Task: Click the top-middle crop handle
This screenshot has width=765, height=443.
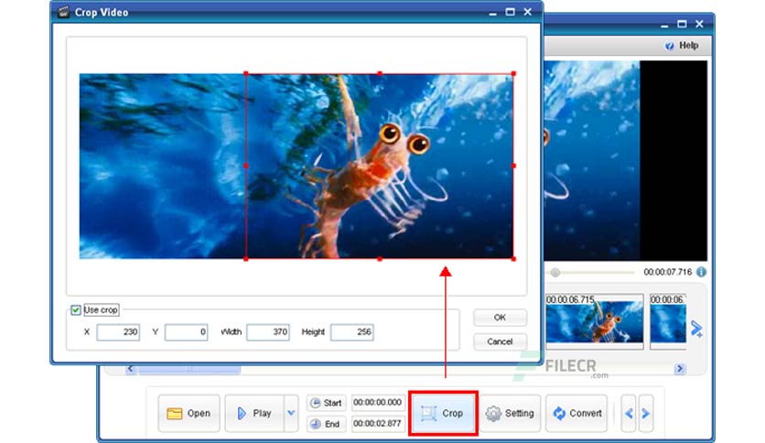Action: click(x=380, y=73)
